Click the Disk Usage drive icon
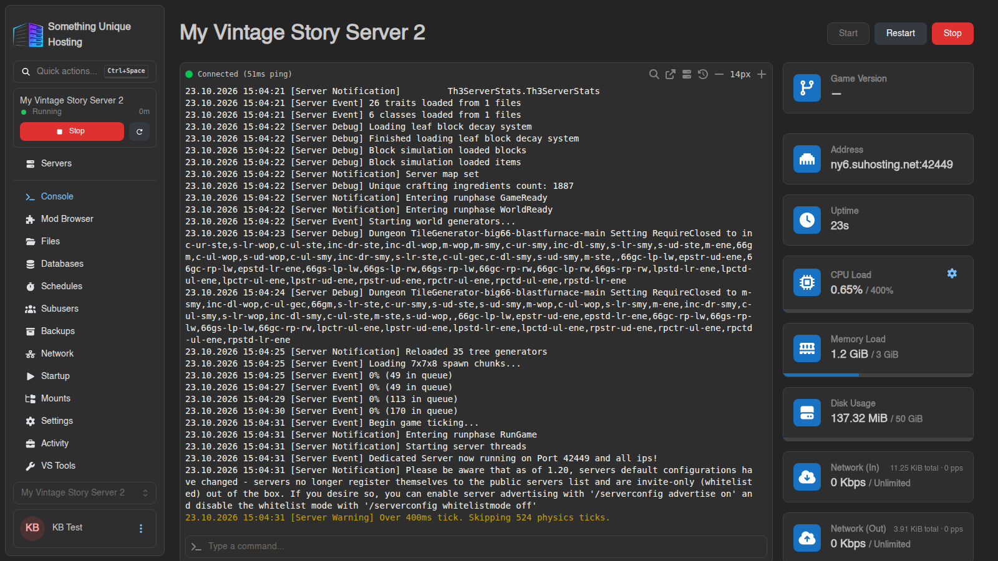Image resolution: width=998 pixels, height=561 pixels. click(x=807, y=413)
